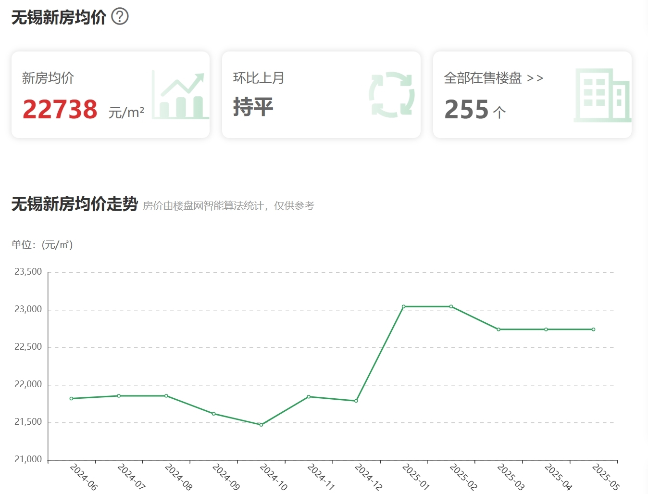The height and width of the screenshot is (494, 648).
Task: Select the 2024-09 data point on chart
Action: [214, 414]
